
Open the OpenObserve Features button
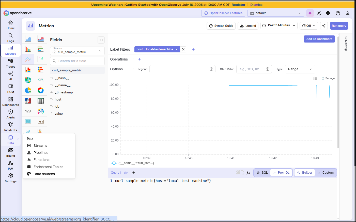(x=223, y=13)
